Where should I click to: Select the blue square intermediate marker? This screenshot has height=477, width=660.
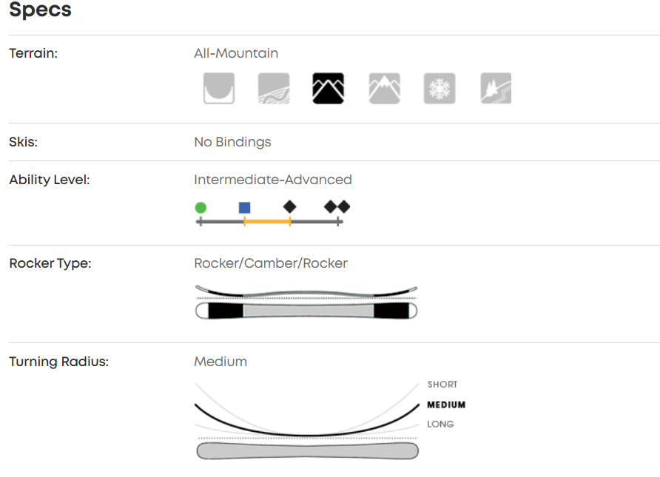(x=245, y=208)
